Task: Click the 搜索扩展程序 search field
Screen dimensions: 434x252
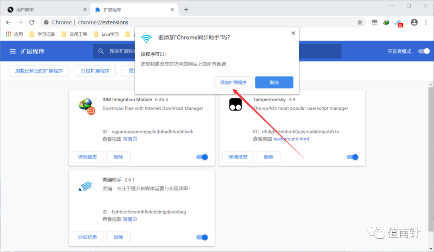Action: click(x=217, y=51)
